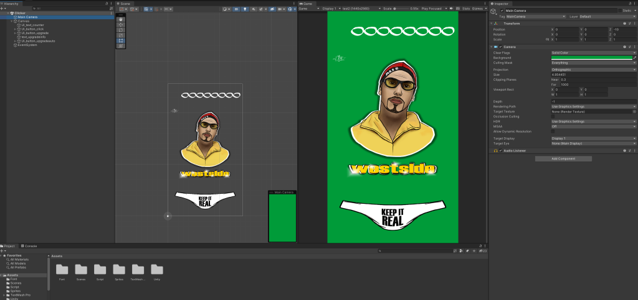Select the Move tool in Scene overlay

(121, 24)
